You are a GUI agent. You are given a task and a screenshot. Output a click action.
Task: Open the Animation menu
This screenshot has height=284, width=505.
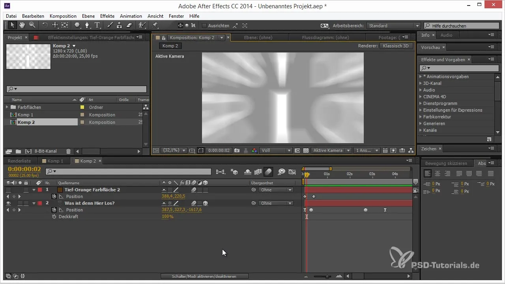coord(131,16)
